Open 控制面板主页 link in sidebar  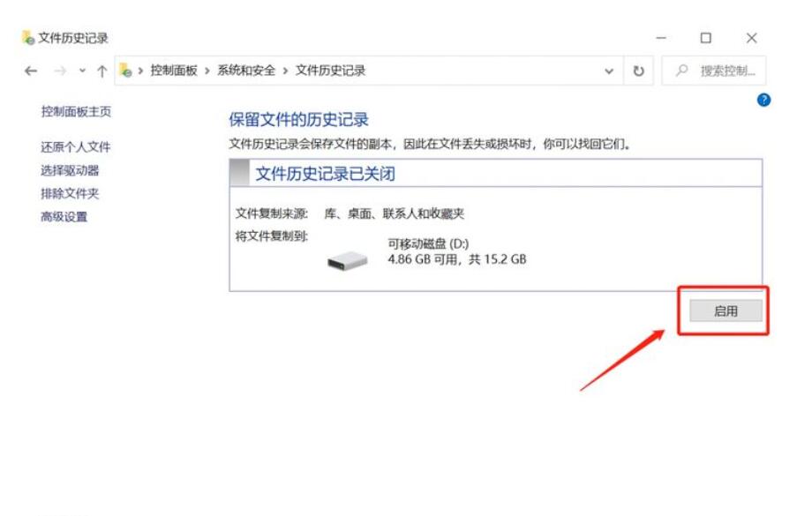pyautogui.click(x=76, y=111)
